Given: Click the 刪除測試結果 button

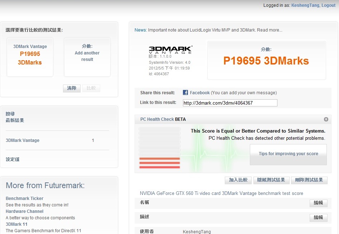Looking at the screenshot, I should [309, 180].
